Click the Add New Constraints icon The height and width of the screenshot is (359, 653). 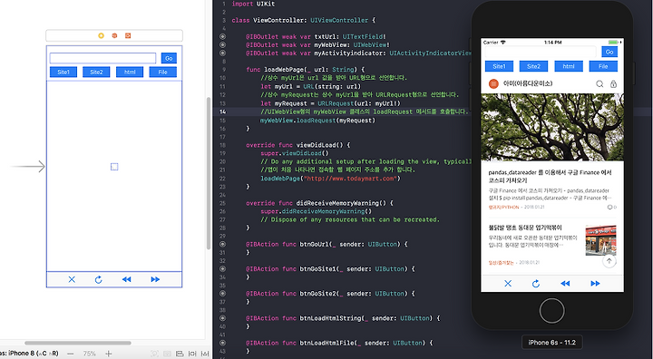[193, 354]
